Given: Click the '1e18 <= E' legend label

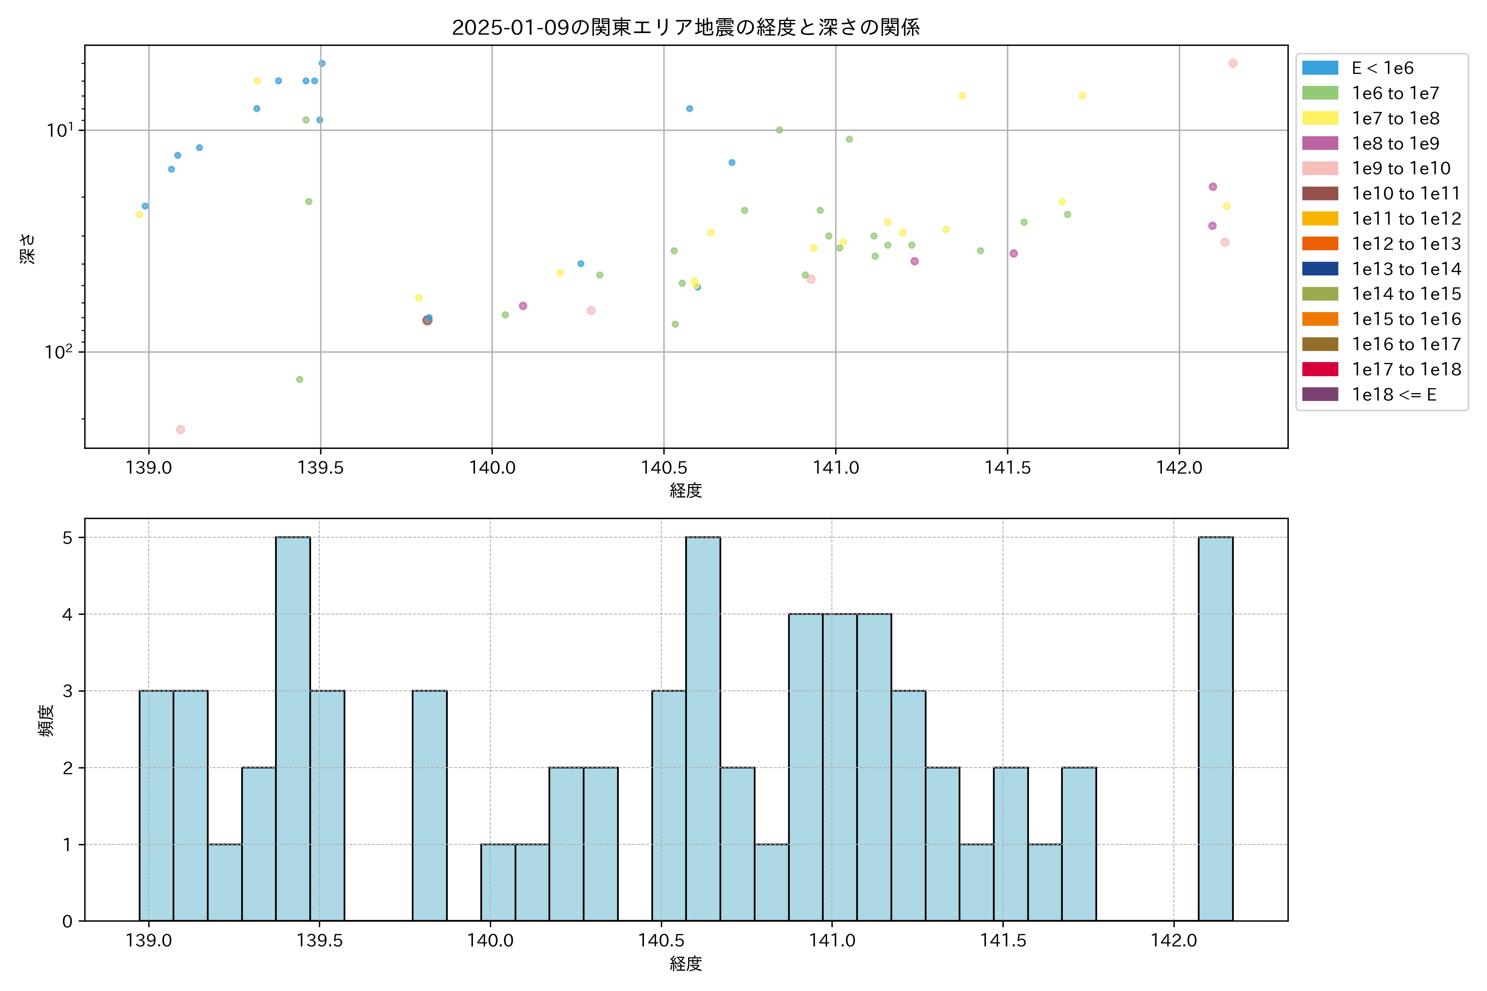Looking at the screenshot, I should pos(1393,395).
